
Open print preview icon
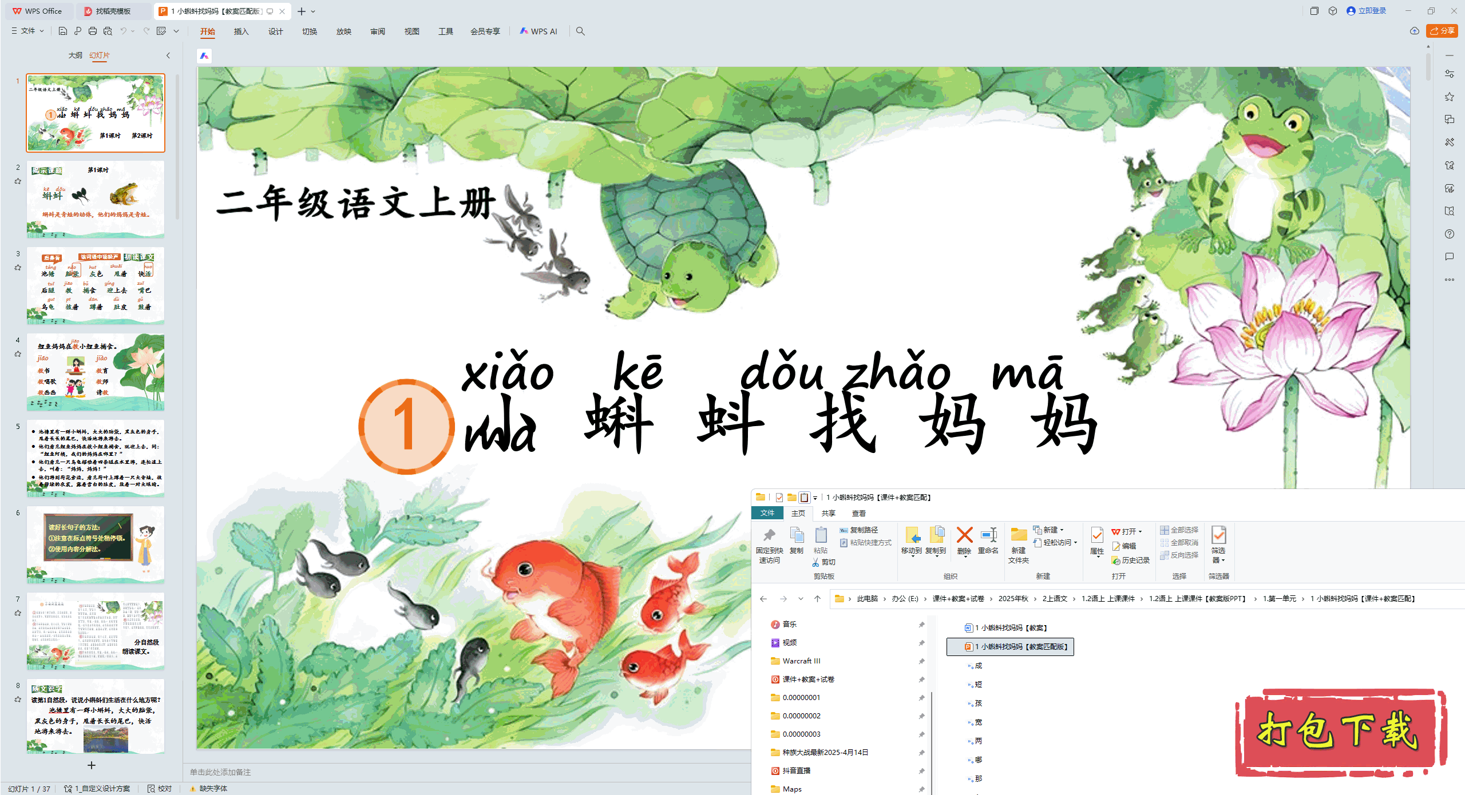point(108,31)
